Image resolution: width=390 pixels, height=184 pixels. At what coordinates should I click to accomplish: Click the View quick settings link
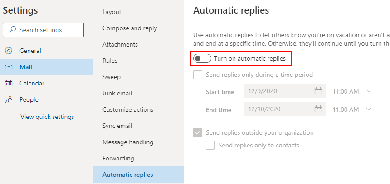[47, 117]
